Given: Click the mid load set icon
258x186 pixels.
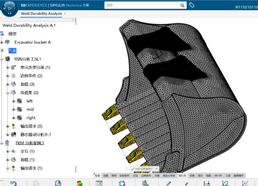Looking at the screenshot, I should (x=20, y=109).
